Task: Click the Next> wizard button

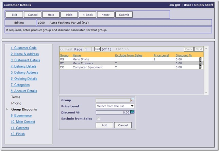Action: click(105, 15)
